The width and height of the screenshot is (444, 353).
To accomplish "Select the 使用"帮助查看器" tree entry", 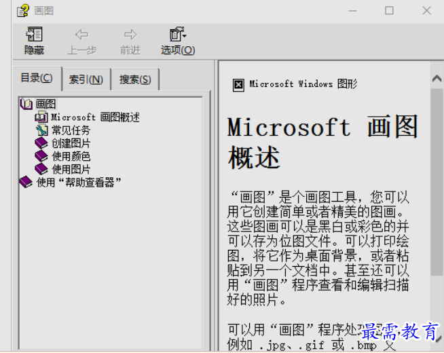I will coord(79,183).
